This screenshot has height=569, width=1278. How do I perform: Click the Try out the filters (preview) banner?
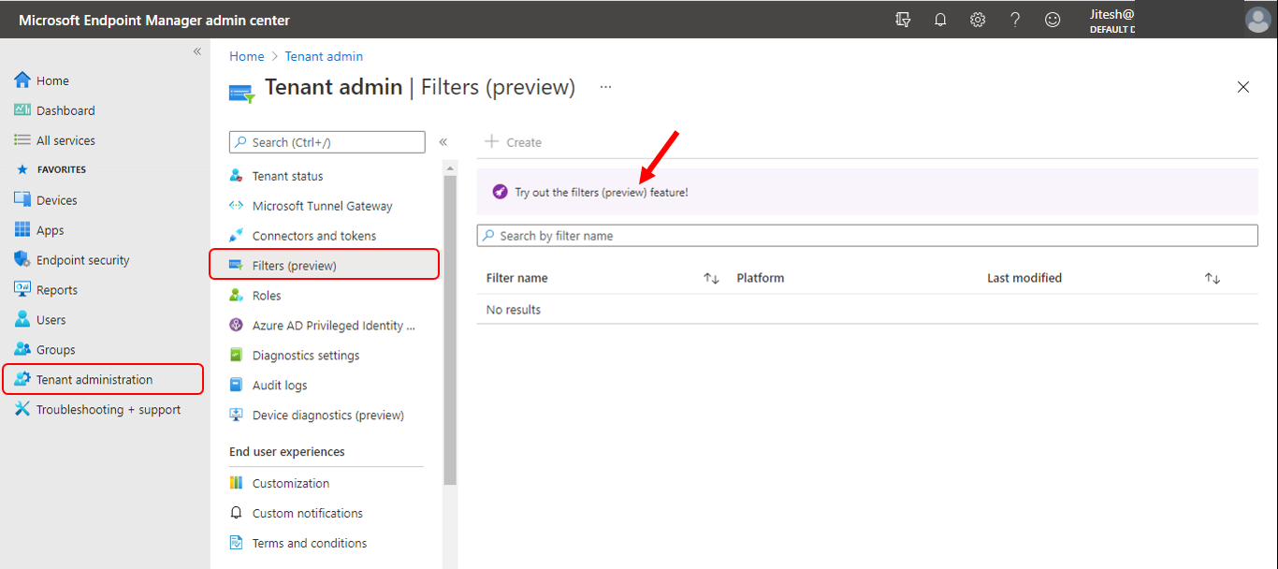pyautogui.click(x=867, y=192)
